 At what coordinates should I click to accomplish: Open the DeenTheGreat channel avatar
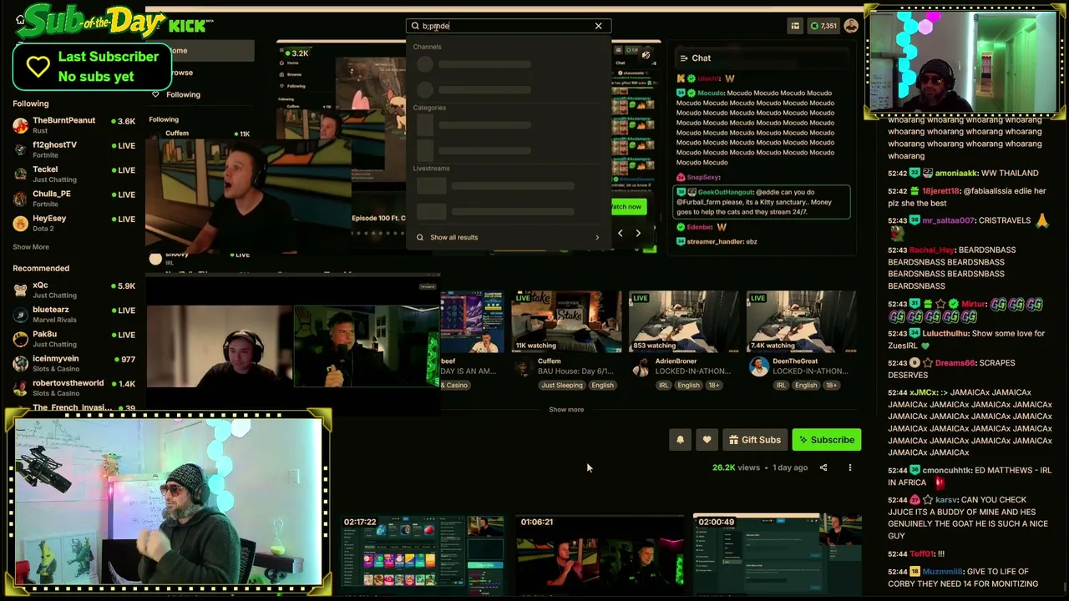point(758,367)
